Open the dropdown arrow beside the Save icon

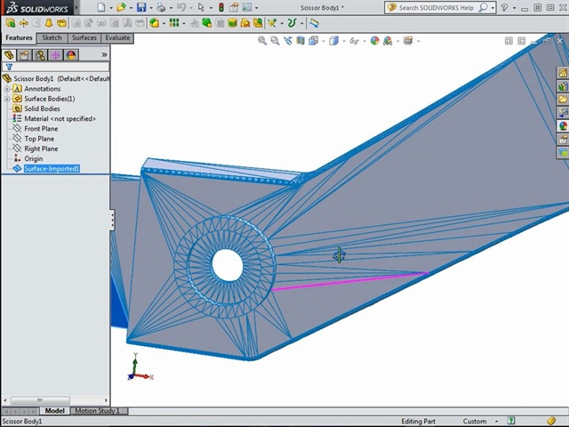tap(151, 8)
